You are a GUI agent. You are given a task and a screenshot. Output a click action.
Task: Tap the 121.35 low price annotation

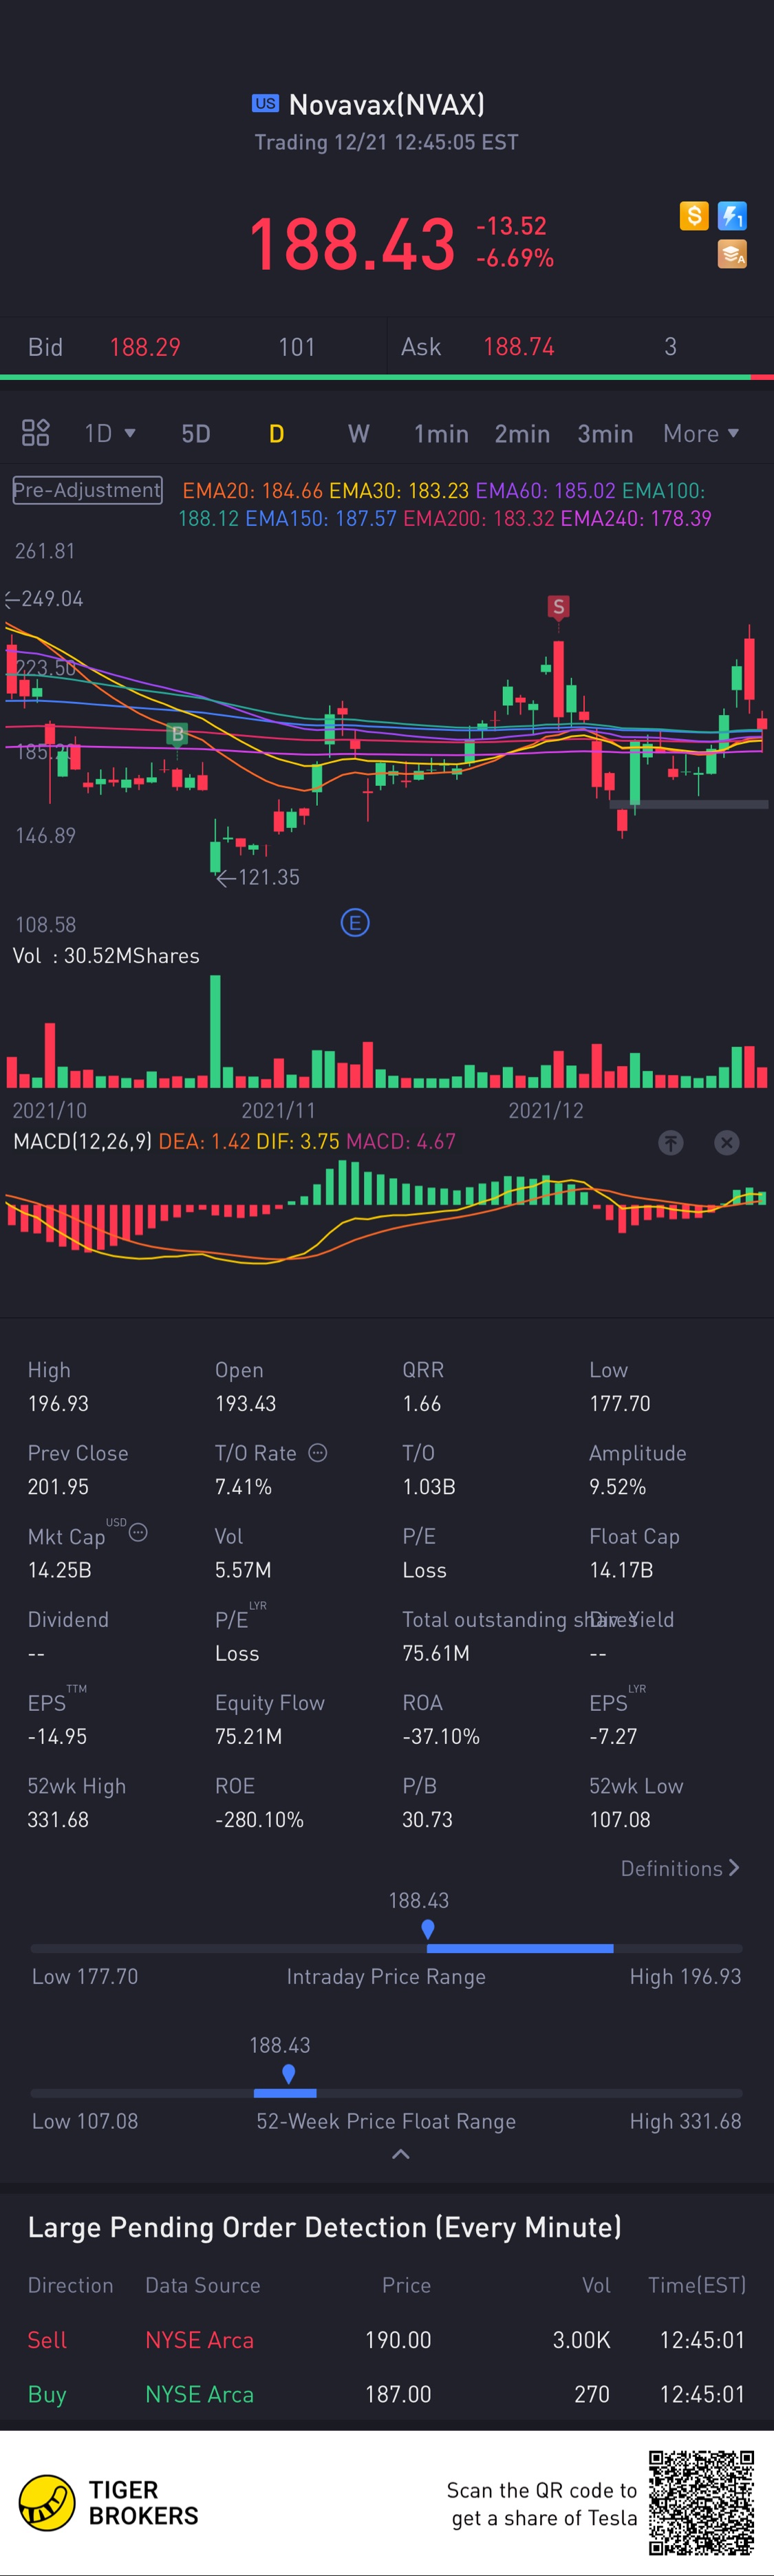[258, 877]
